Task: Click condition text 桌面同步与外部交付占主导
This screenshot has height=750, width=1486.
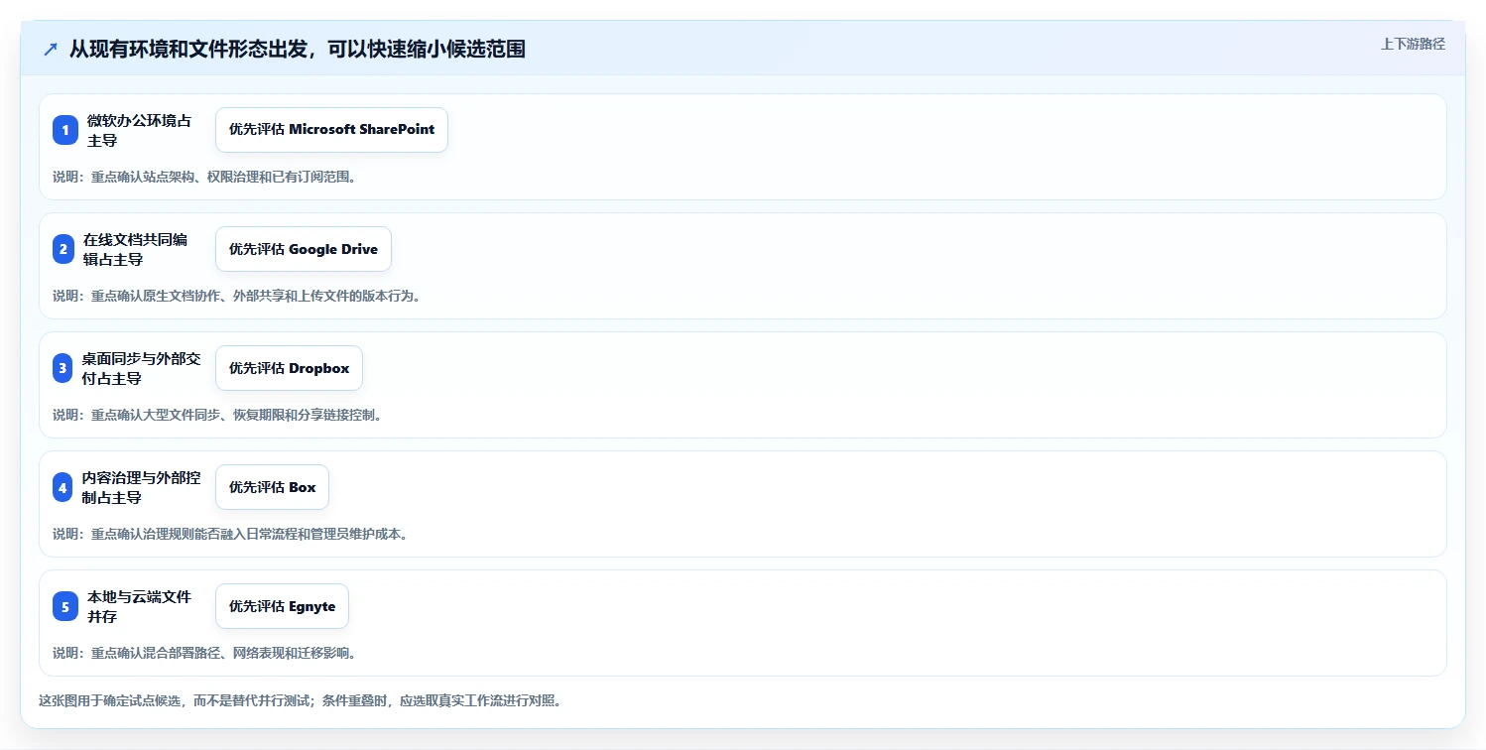Action: coord(141,368)
